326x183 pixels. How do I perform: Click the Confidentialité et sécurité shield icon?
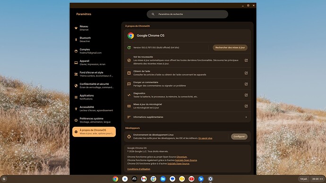[x=76, y=86]
